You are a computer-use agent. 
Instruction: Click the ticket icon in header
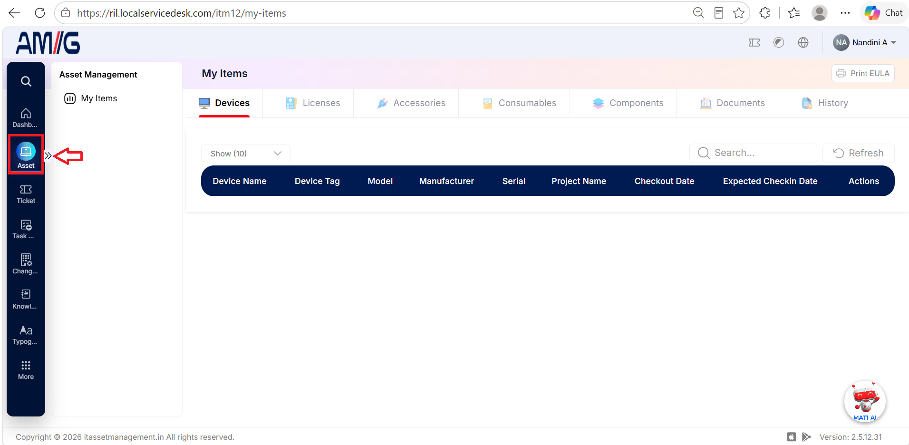754,43
